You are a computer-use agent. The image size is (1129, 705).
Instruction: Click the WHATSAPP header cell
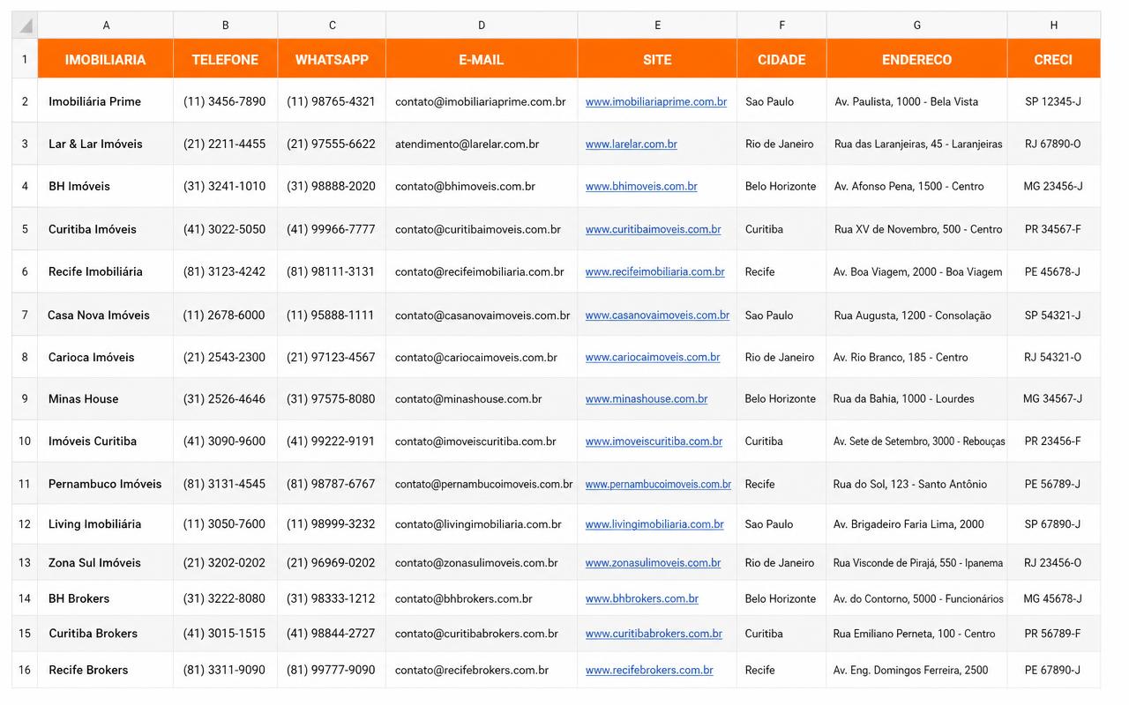coord(332,59)
